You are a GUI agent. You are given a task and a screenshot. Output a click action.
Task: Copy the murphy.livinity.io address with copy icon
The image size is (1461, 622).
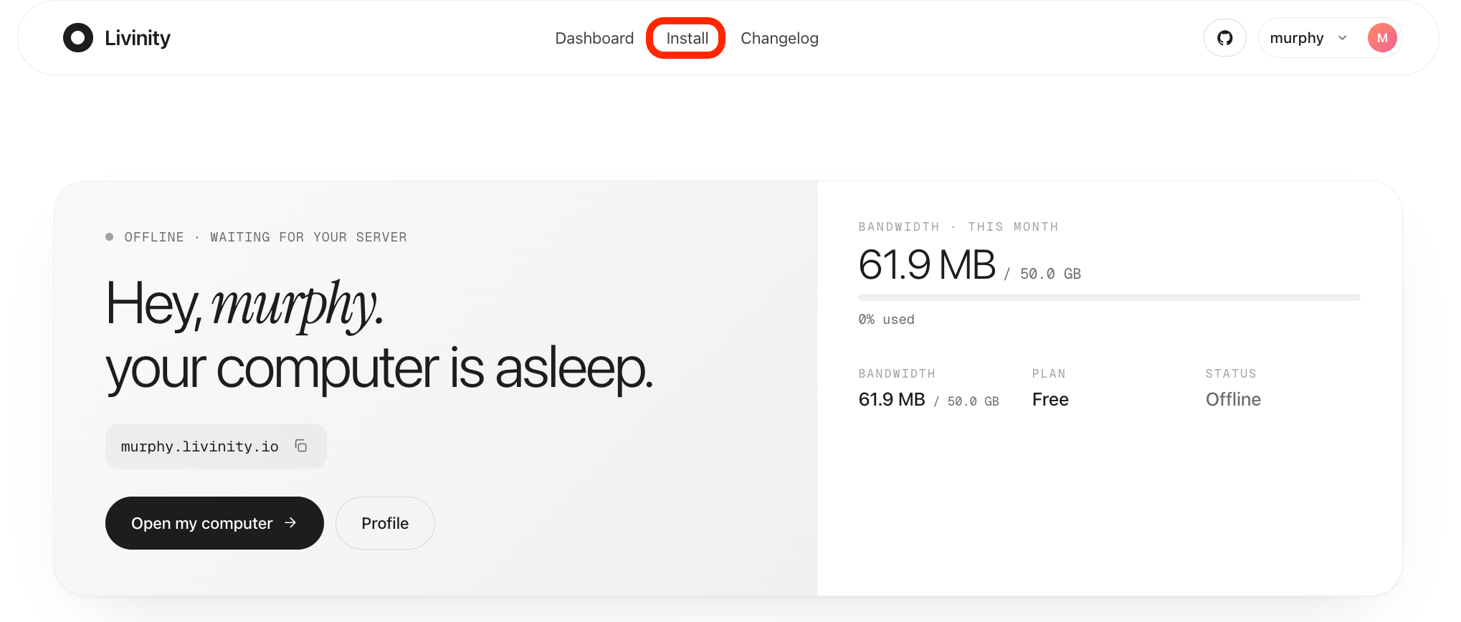(301, 446)
